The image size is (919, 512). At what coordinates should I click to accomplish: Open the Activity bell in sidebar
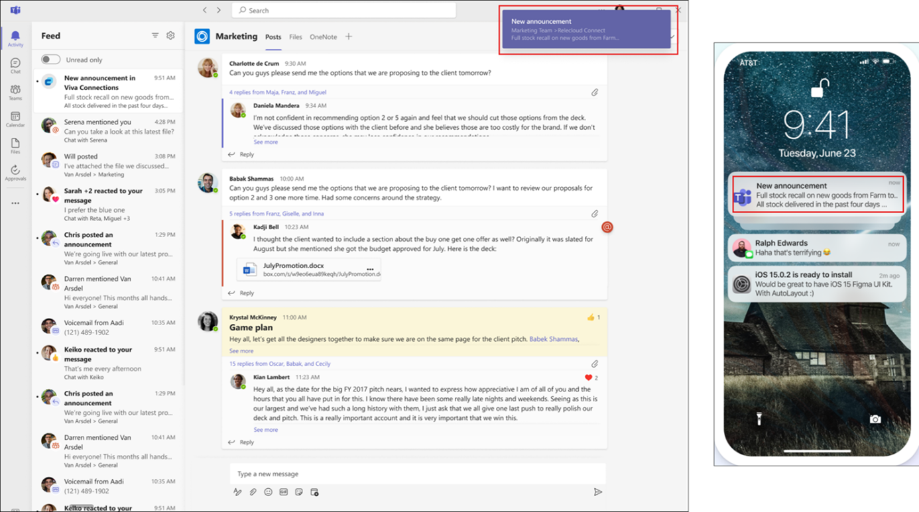tap(15, 38)
